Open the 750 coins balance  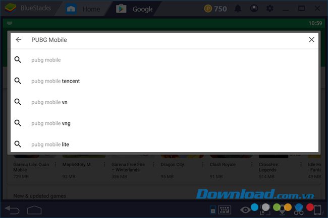point(215,9)
